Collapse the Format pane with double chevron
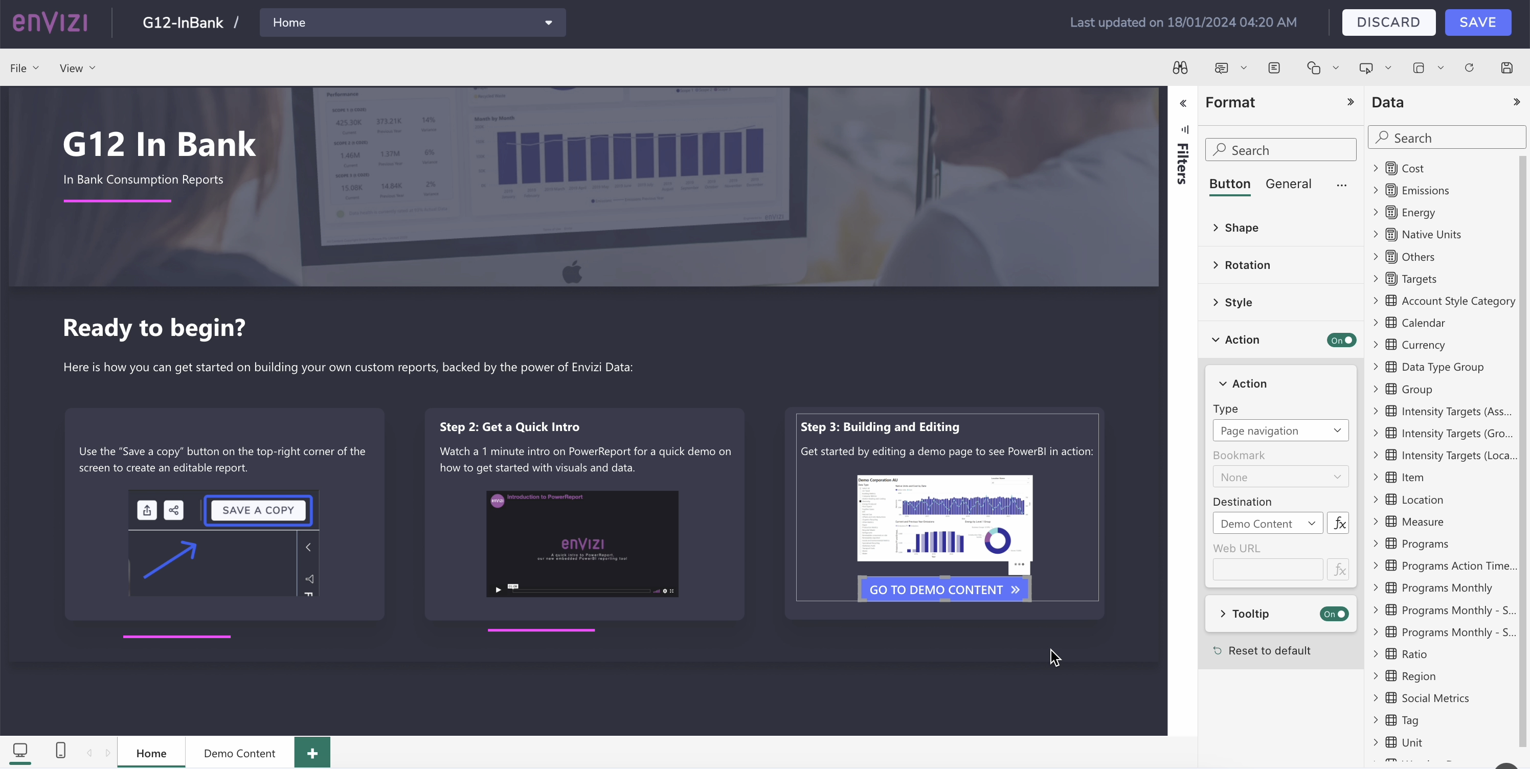 1350,102
